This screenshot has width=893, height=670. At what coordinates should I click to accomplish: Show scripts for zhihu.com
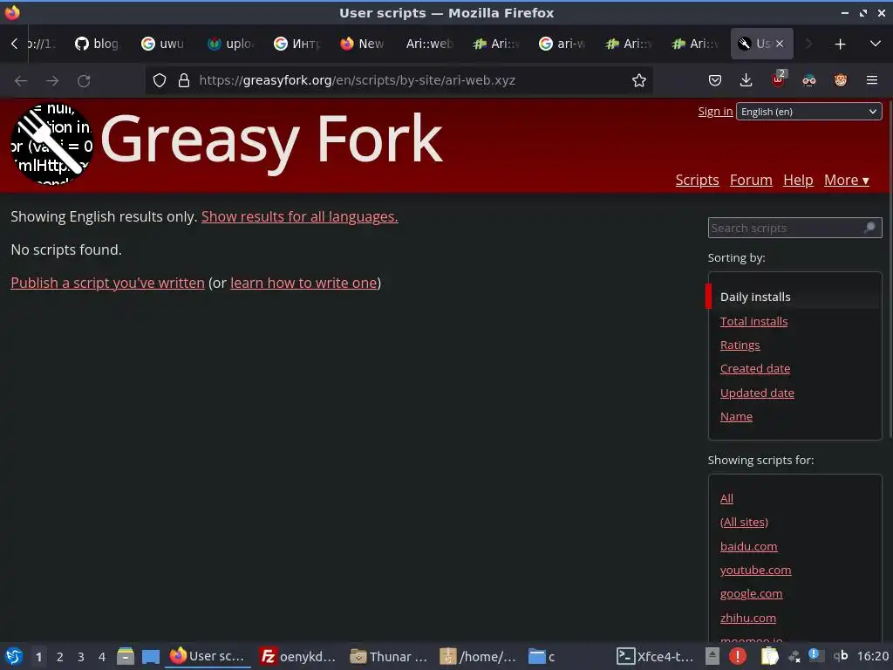tap(747, 618)
